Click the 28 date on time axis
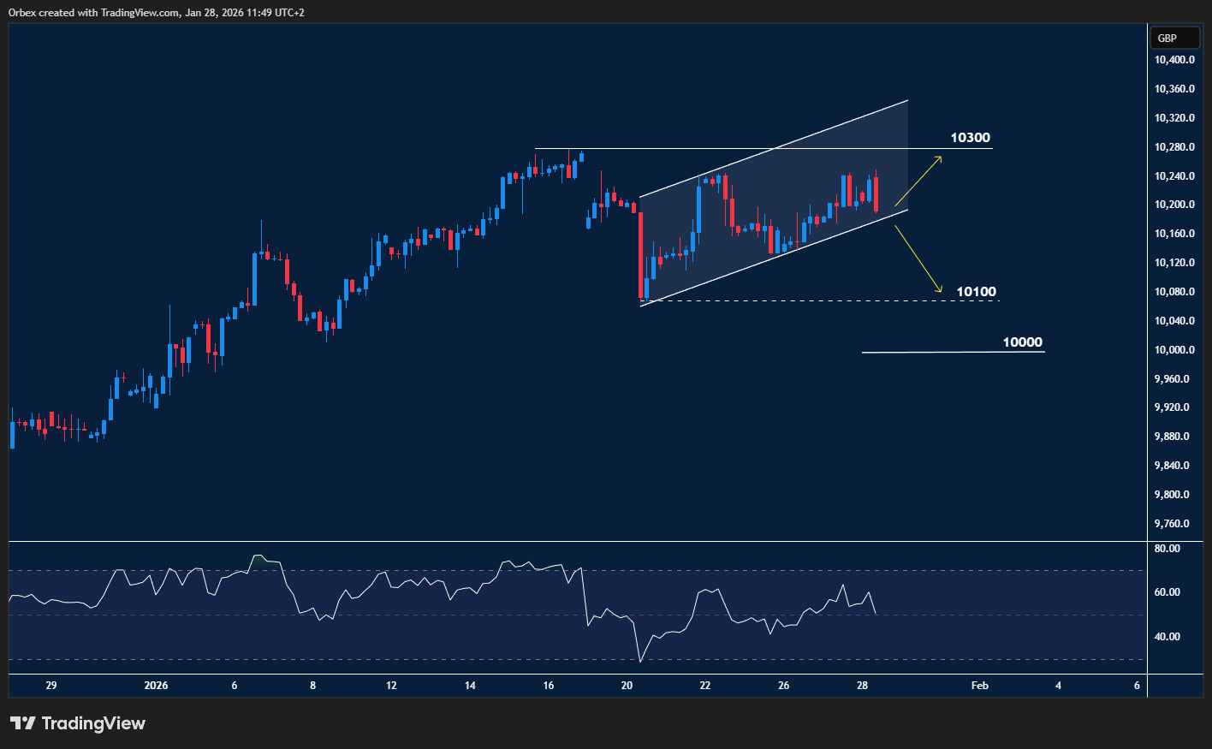Image resolution: width=1212 pixels, height=749 pixels. [x=862, y=686]
